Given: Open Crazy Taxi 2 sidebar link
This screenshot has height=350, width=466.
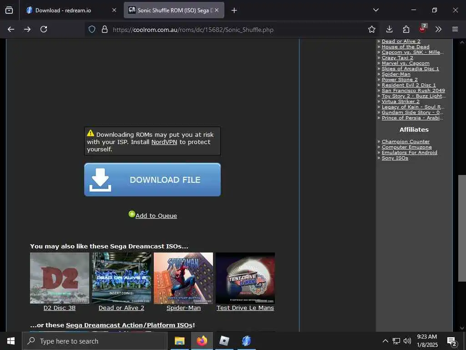Looking at the screenshot, I should coord(397,58).
